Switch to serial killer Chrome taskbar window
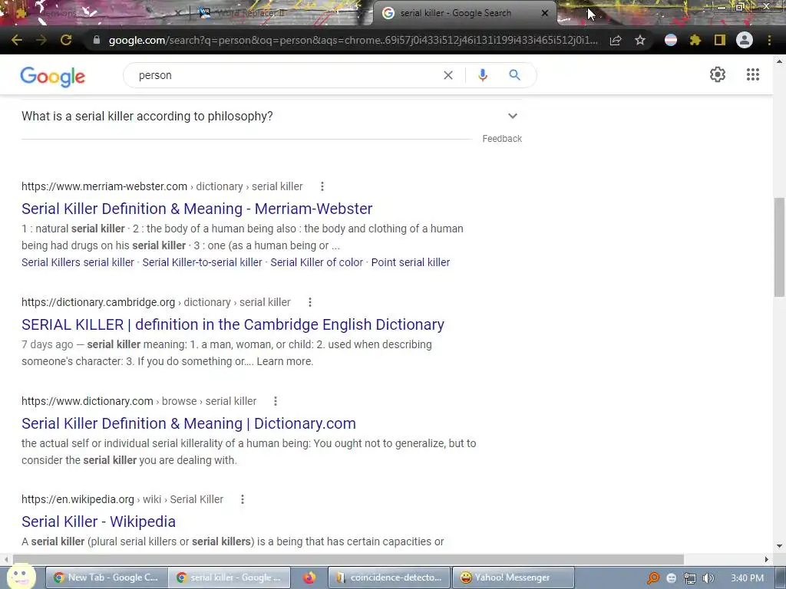 [229, 577]
